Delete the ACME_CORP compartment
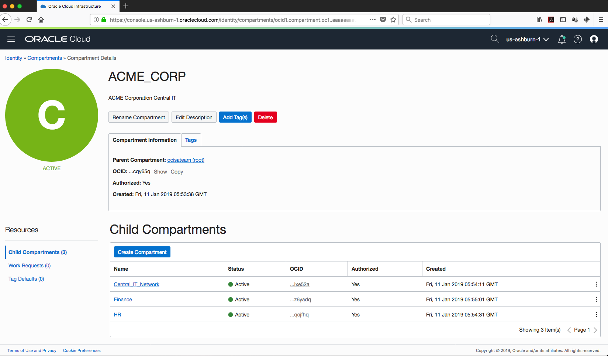 (266, 117)
